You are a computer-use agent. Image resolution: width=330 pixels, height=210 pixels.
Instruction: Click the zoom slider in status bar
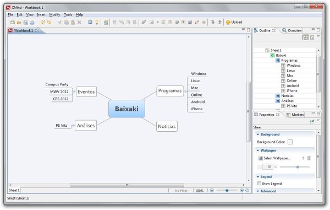227,190
